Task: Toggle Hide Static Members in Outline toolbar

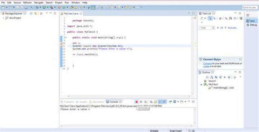Action: point(220,77)
